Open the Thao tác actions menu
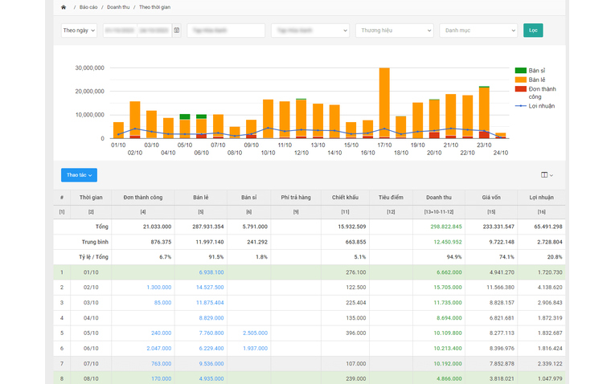This screenshot has height=384, width=615. point(79,175)
